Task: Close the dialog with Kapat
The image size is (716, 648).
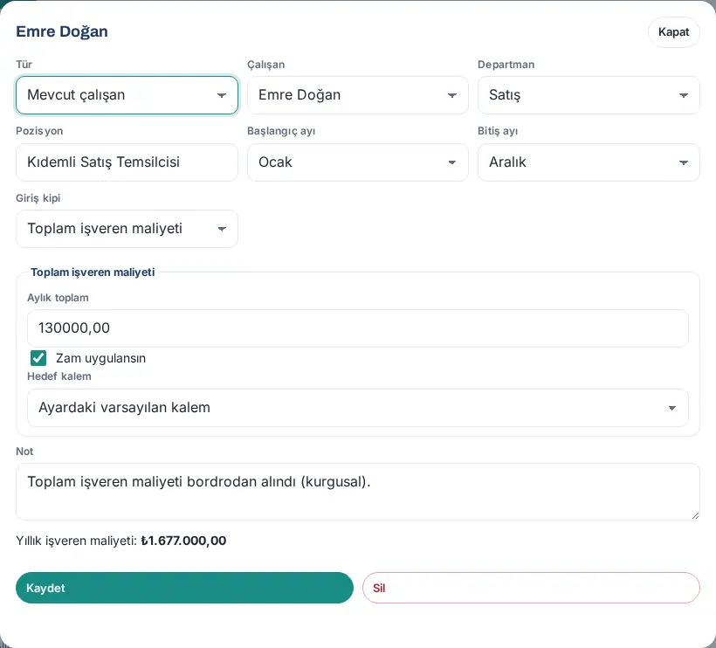Action: [x=673, y=32]
